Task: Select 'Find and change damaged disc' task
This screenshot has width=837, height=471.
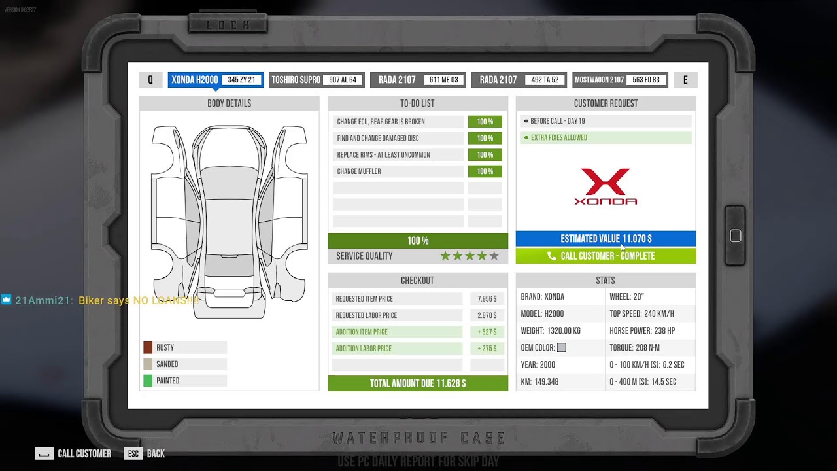Action: (x=398, y=138)
